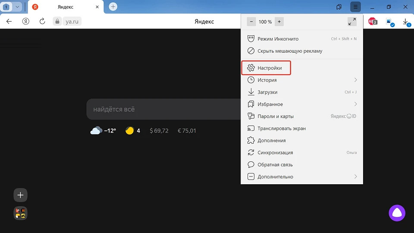The image size is (414, 233).
Task: Open the downloads arrow icon in toolbar
Action: (x=405, y=22)
